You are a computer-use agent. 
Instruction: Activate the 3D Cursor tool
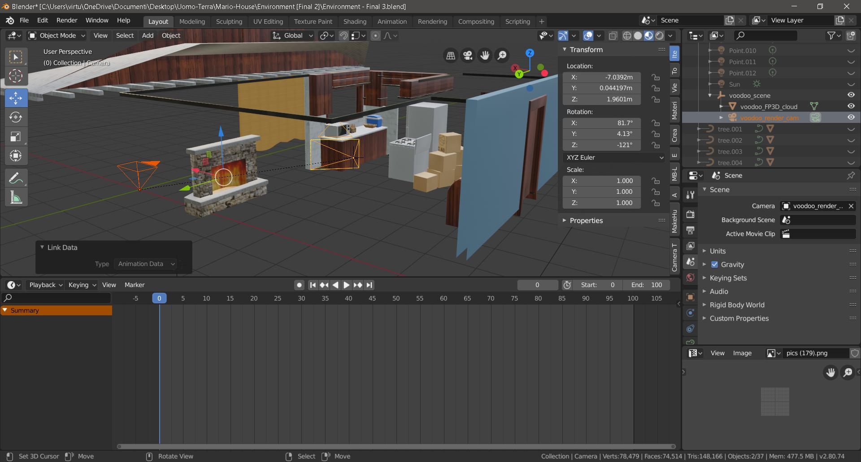[16, 76]
